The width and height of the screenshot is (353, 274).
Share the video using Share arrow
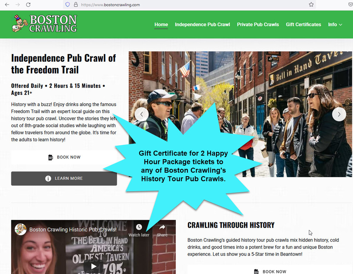(162, 227)
